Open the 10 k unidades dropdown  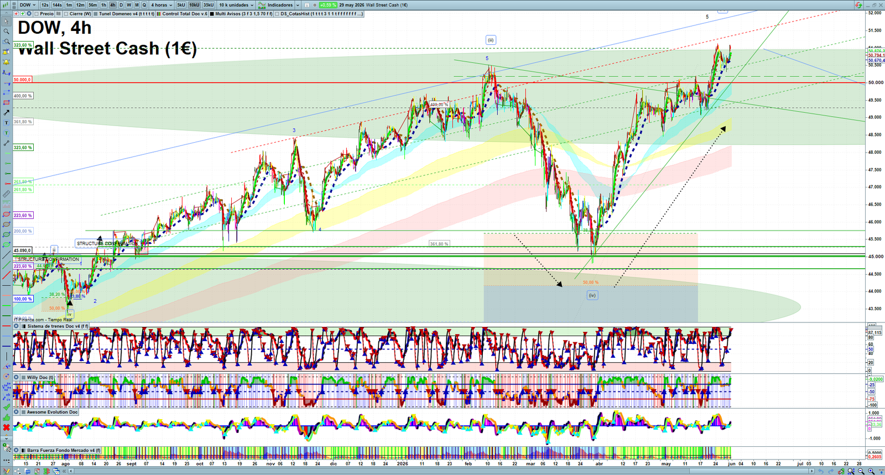[x=236, y=5]
